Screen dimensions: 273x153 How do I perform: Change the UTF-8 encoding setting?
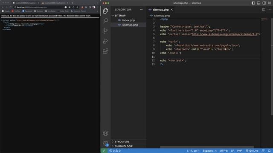click(x=224, y=151)
